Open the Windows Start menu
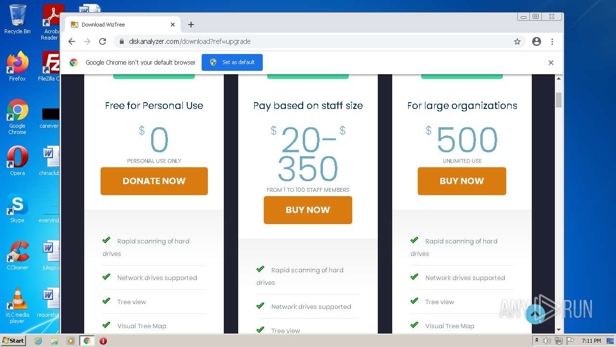This screenshot has width=616, height=347. (13, 341)
